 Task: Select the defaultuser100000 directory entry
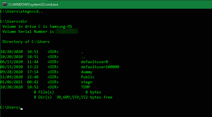coord(100,67)
